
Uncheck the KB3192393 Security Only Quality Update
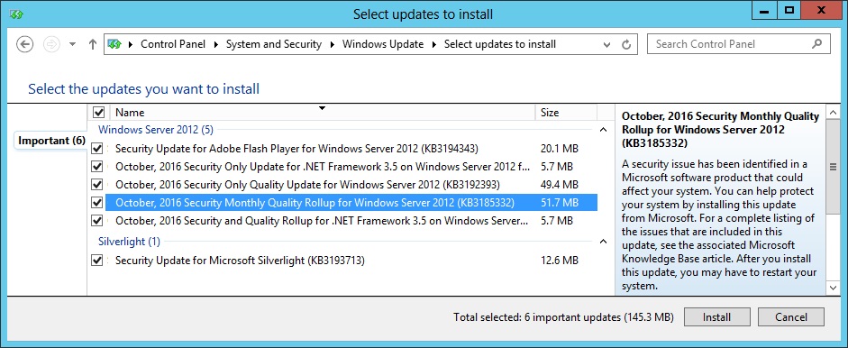(96, 185)
